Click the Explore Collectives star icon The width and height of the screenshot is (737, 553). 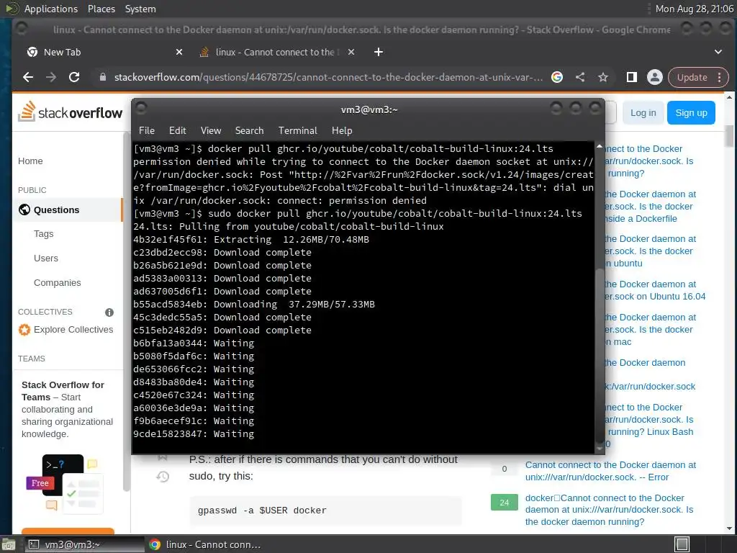click(24, 330)
